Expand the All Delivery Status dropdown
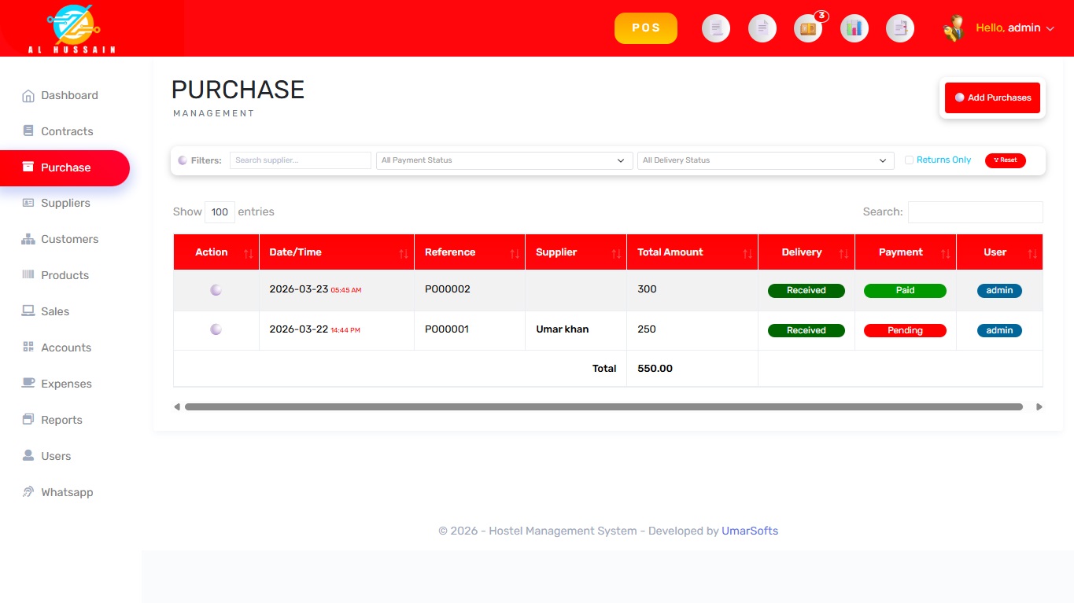This screenshot has height=603, width=1074. [x=765, y=160]
